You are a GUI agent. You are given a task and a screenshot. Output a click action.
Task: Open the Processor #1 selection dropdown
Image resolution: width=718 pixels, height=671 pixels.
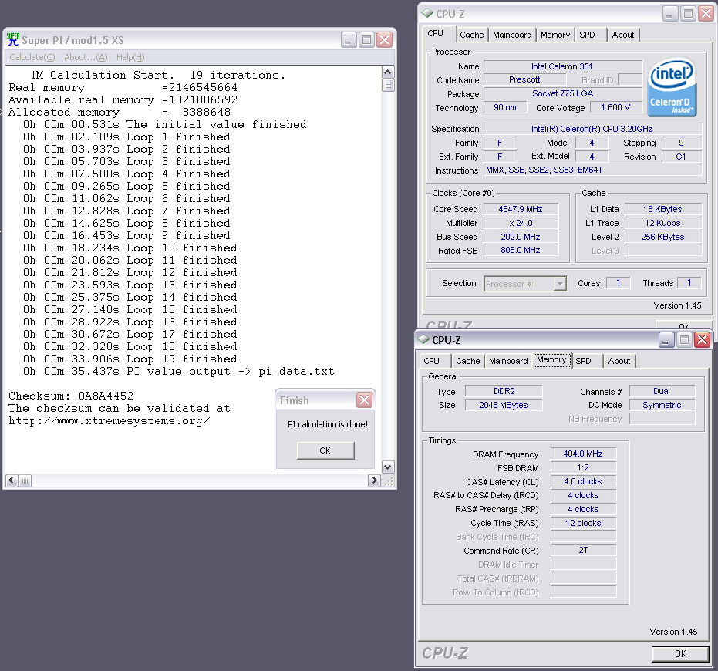pos(560,284)
